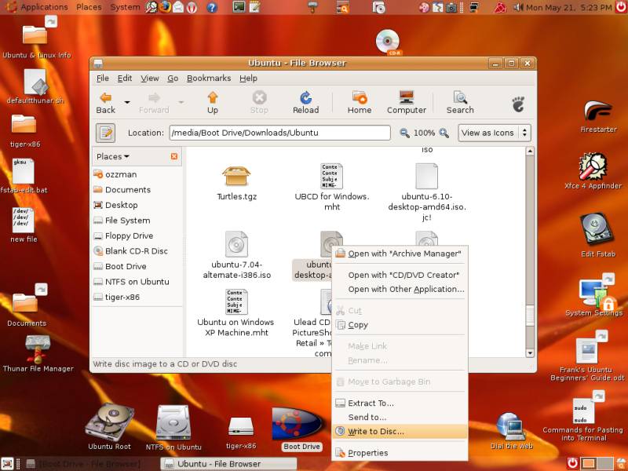Click the Location path field
Image resolution: width=628 pixels, height=471 pixels.
279,133
